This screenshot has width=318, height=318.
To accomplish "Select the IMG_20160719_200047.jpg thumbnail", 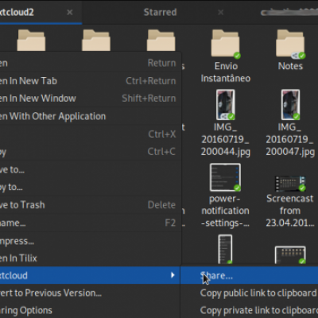I will pos(290,105).
